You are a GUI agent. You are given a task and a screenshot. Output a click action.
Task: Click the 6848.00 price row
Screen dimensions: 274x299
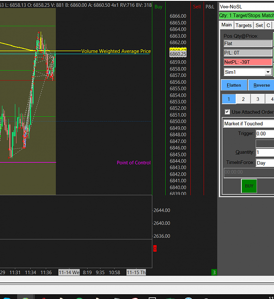tap(178, 134)
